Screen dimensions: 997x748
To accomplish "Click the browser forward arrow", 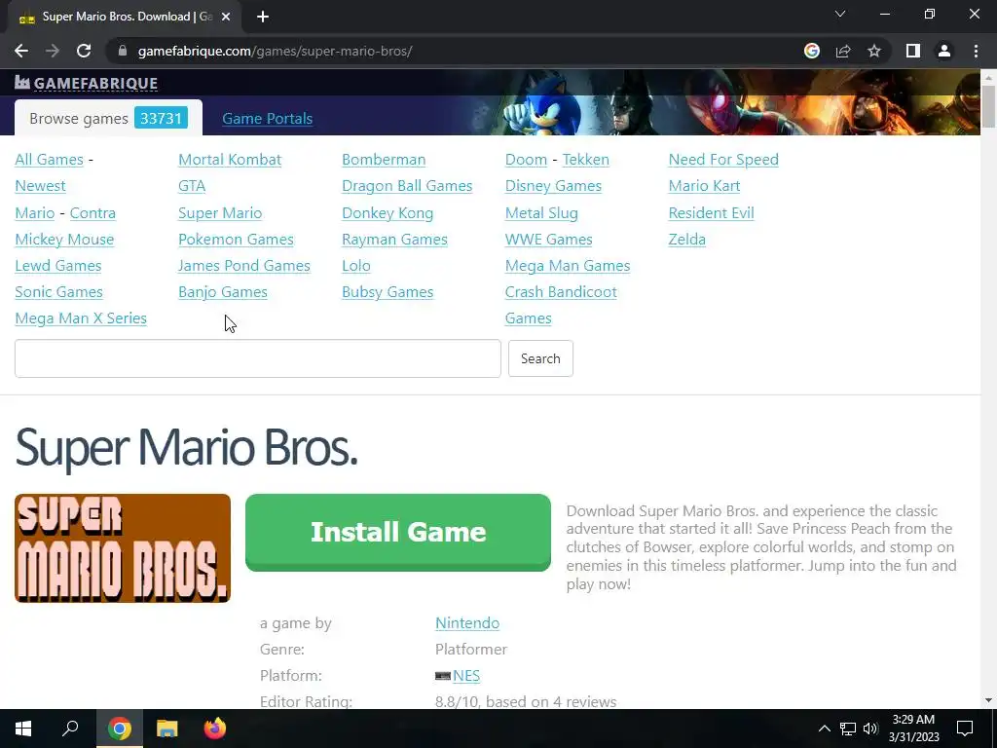I will (x=53, y=51).
